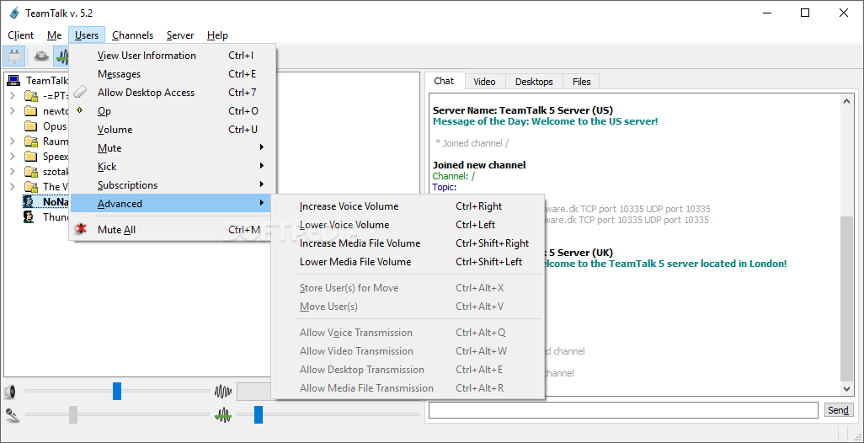Toggle the voice activation waveform toolbar icon
This screenshot has height=443, width=864.
click(x=61, y=56)
